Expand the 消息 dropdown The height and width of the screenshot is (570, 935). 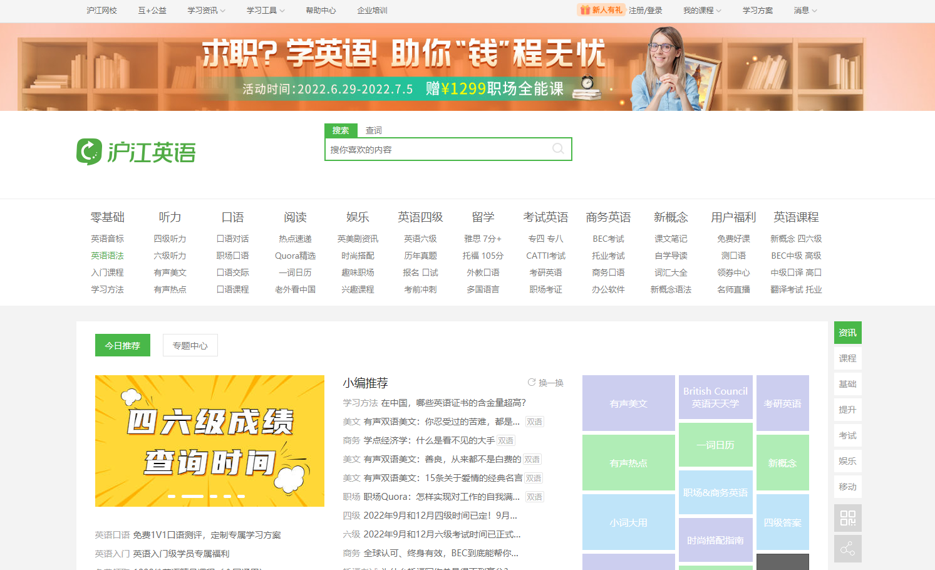coord(805,11)
